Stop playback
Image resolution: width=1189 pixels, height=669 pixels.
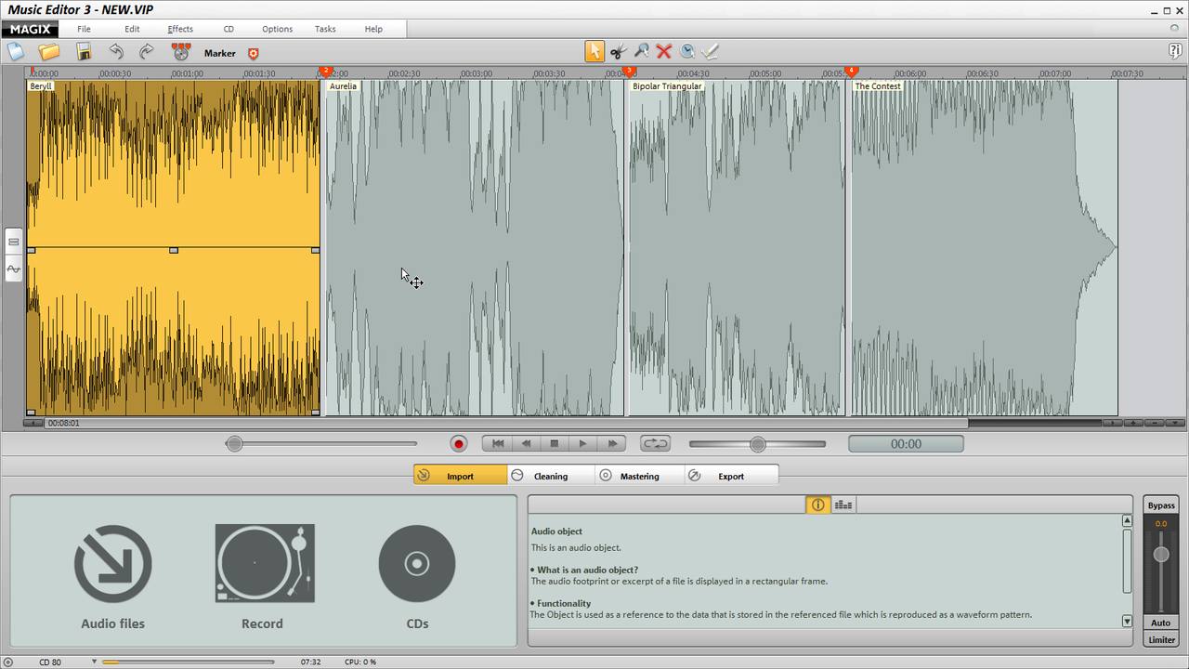555,444
